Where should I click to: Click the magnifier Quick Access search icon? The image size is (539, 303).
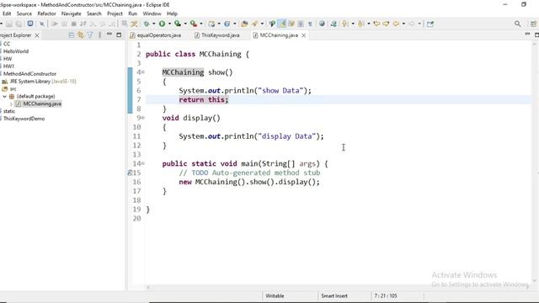click(x=518, y=24)
